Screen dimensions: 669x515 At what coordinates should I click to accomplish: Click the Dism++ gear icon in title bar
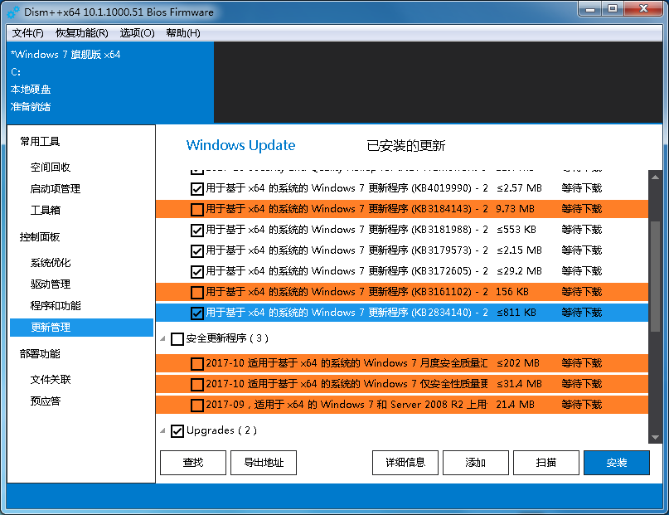(13, 12)
